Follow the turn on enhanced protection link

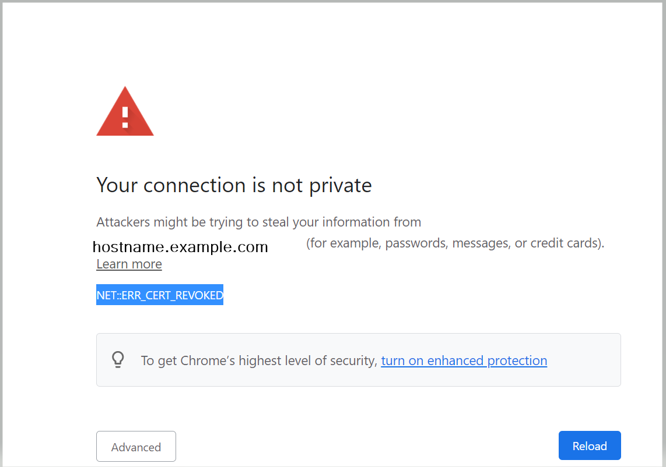click(x=464, y=360)
